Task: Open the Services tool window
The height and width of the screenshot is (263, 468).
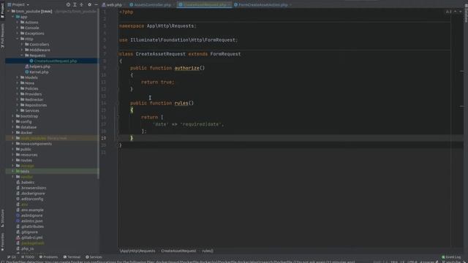Action: tap(94, 257)
